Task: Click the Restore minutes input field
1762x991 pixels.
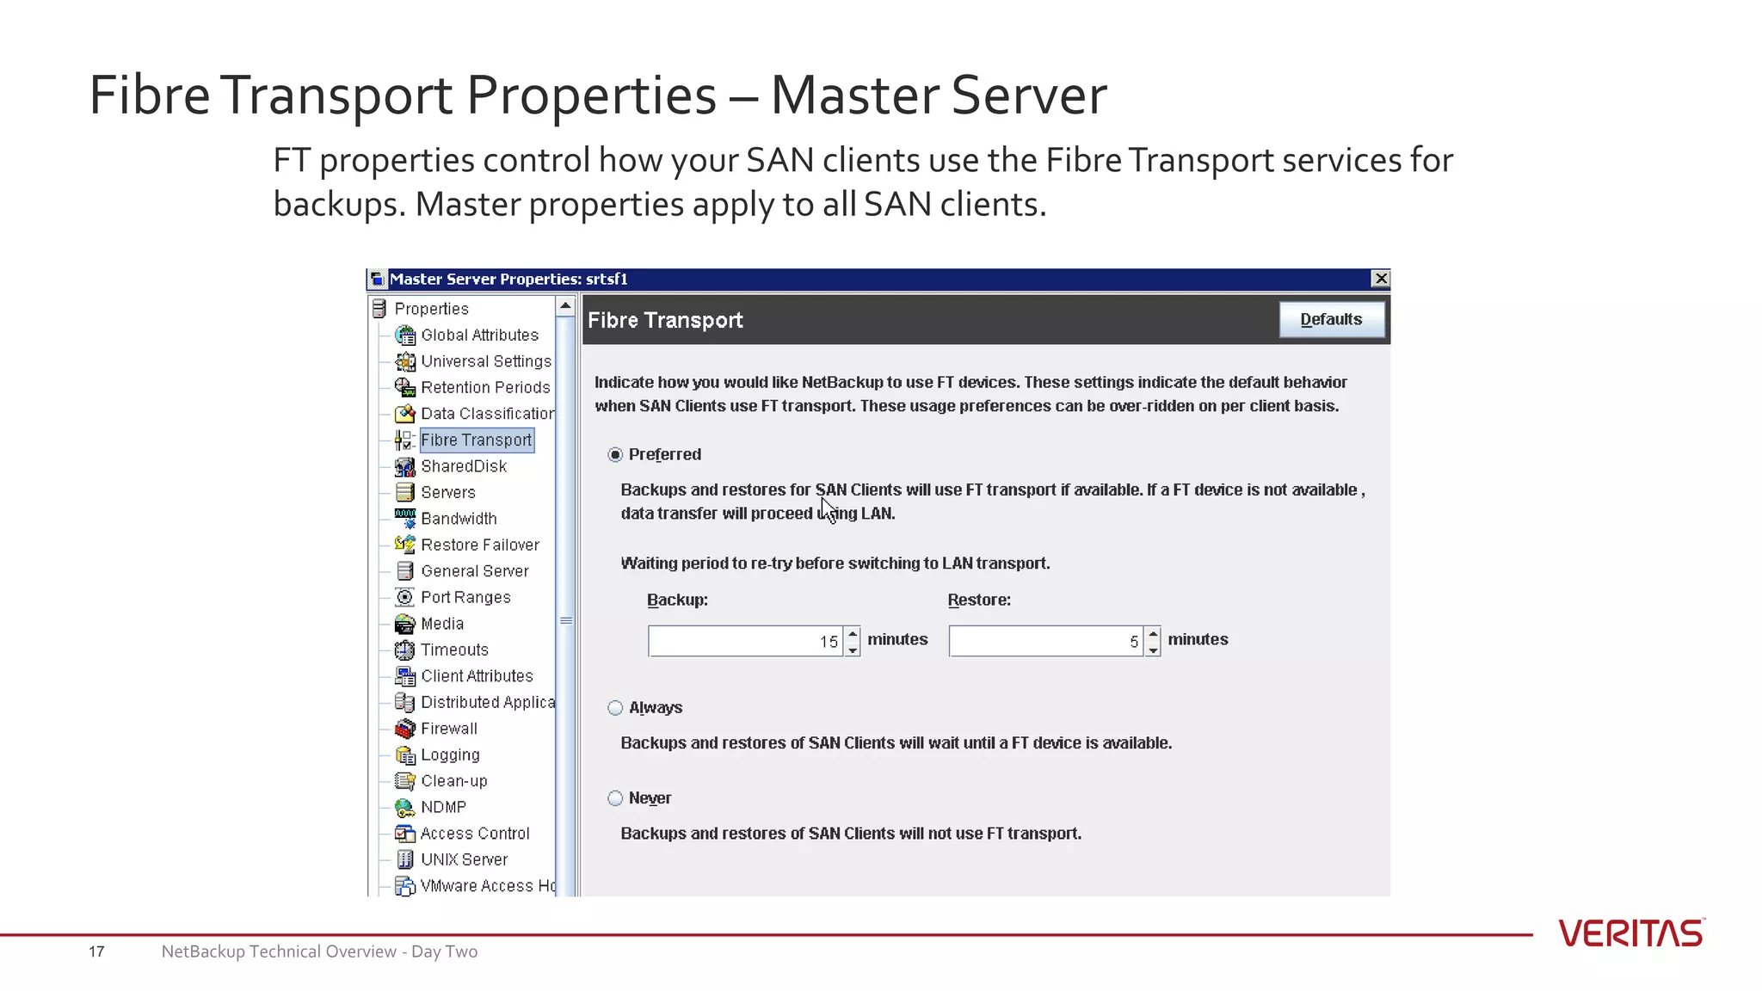Action: point(1046,641)
